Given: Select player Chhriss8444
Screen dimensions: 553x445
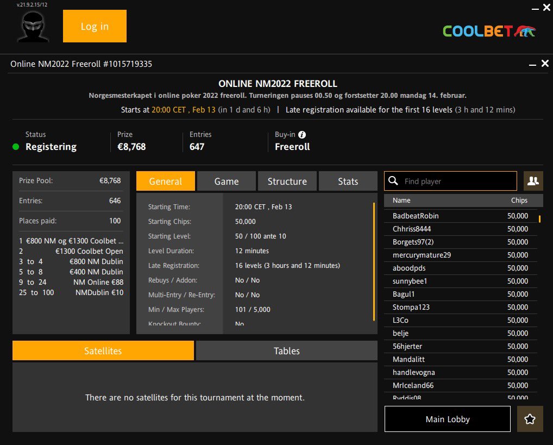Looking at the screenshot, I should tap(460, 229).
